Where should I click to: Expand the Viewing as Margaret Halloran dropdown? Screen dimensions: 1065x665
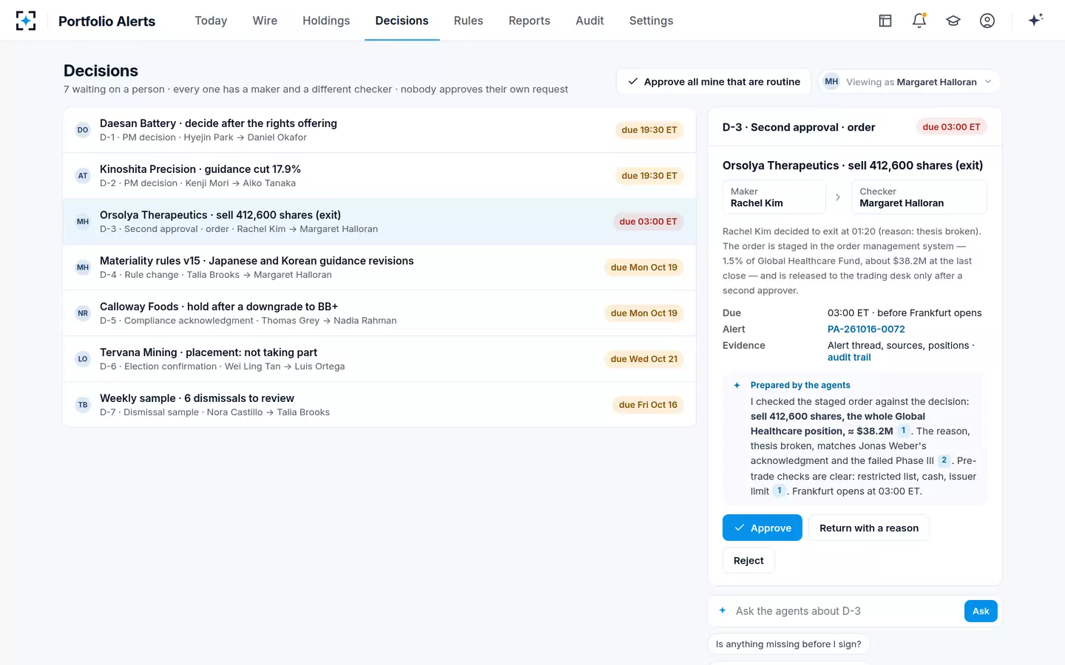909,82
